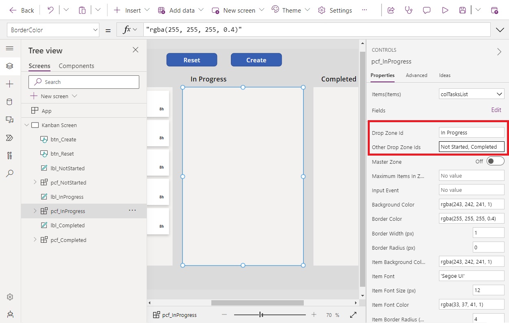
Task: Switch to the Advanced properties tab
Action: [417, 75]
